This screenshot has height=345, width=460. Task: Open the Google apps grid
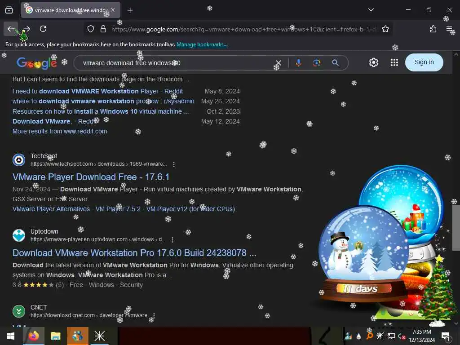coord(394,62)
